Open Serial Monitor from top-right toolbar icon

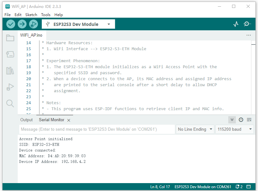click(x=247, y=24)
